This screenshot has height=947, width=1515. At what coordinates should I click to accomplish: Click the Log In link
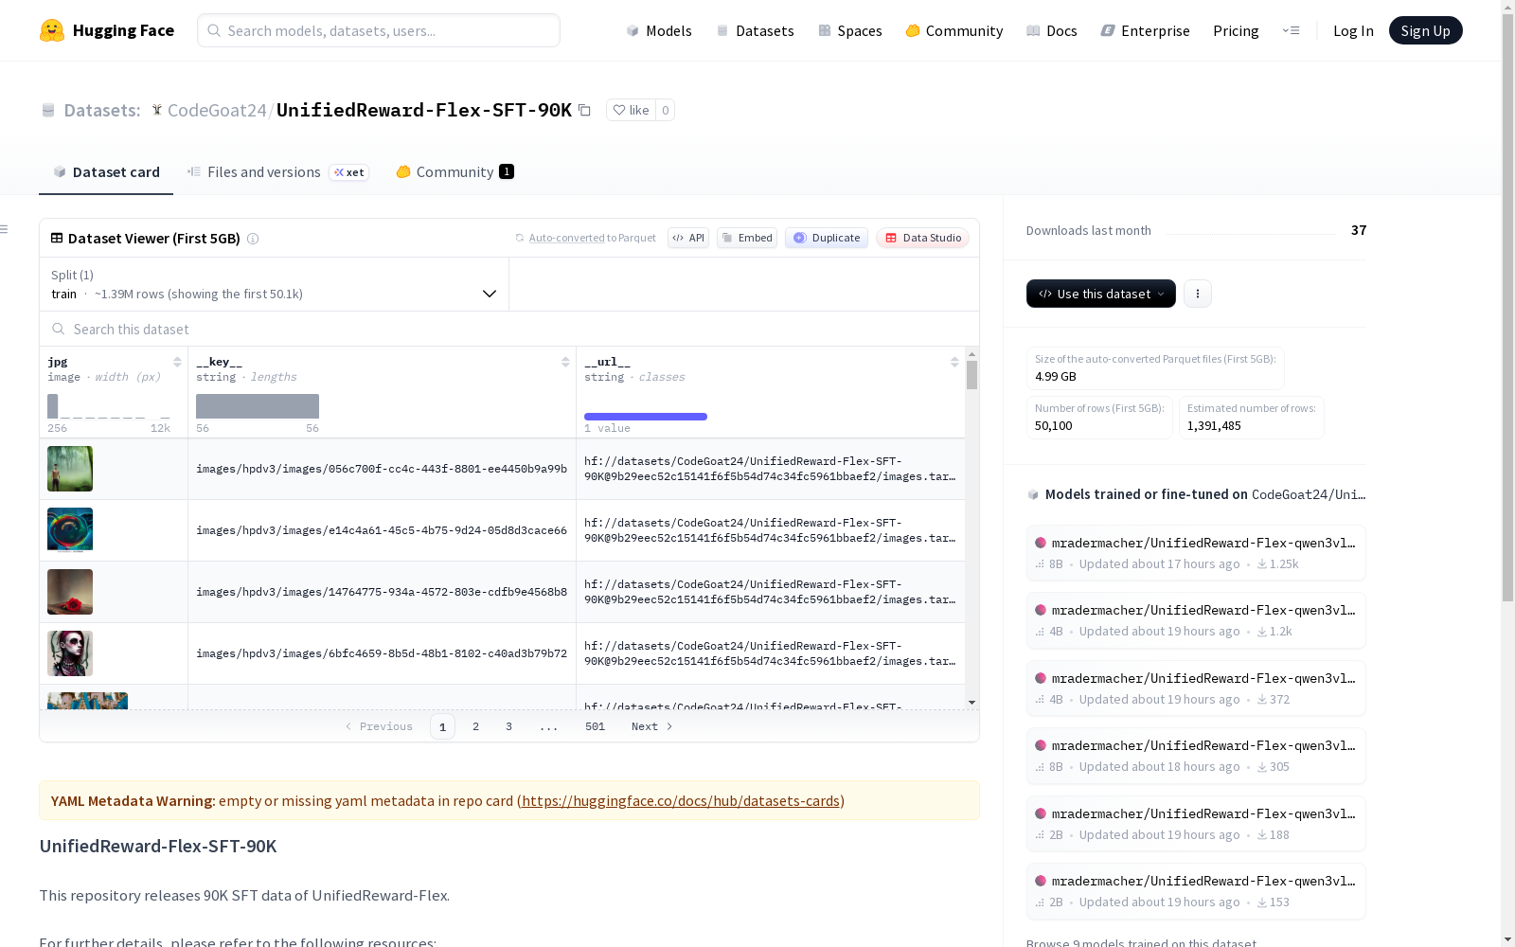coord(1353,30)
